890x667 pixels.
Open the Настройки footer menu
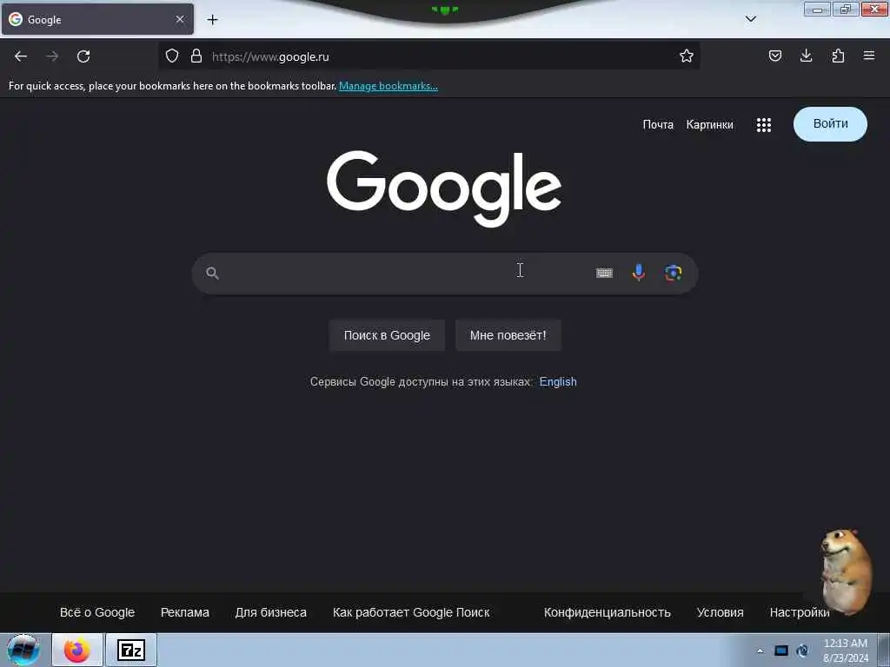click(800, 612)
